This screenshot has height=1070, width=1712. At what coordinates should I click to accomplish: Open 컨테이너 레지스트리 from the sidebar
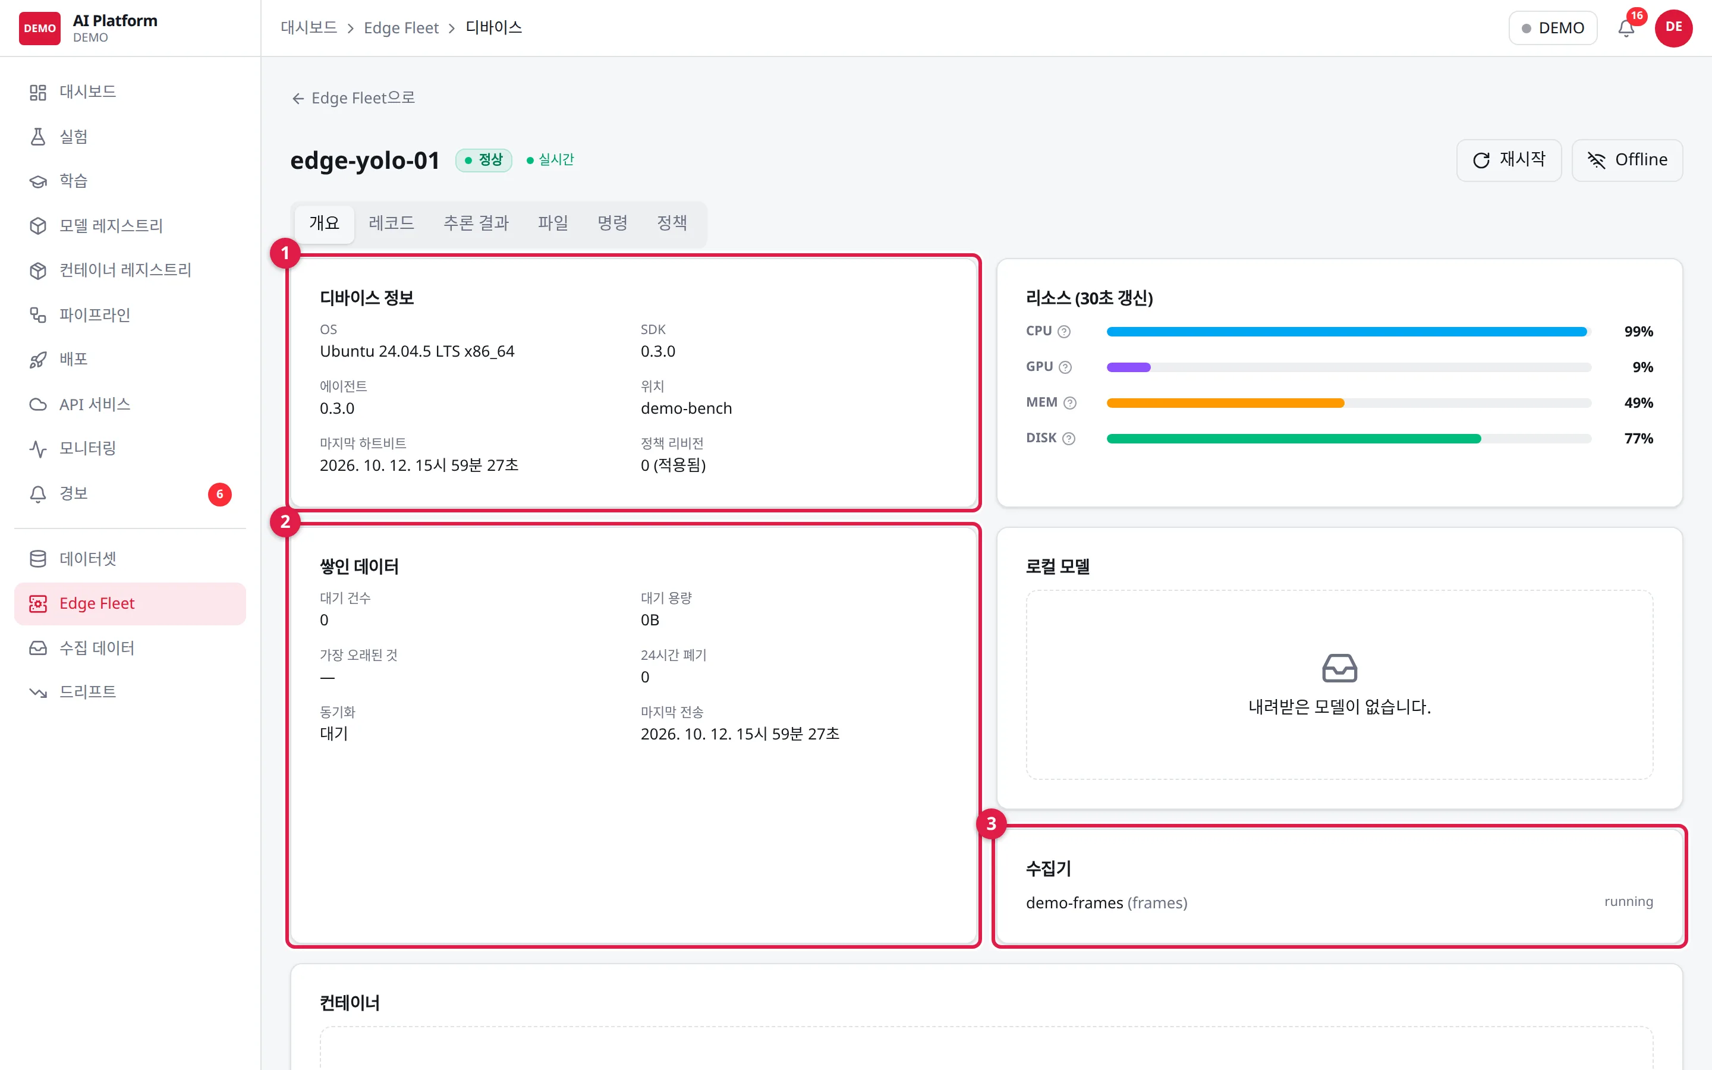coord(130,270)
